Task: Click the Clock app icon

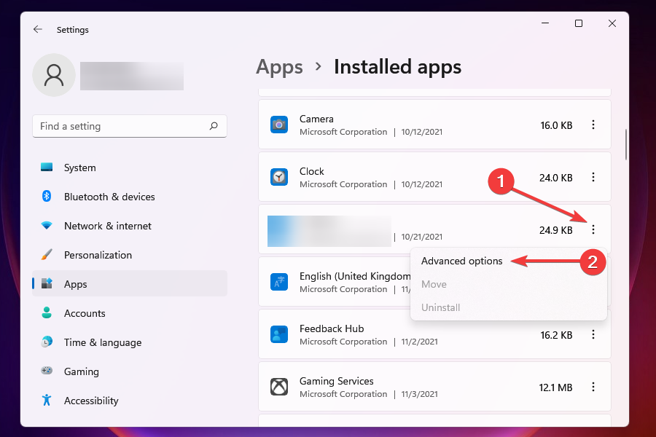Action: coord(279,177)
